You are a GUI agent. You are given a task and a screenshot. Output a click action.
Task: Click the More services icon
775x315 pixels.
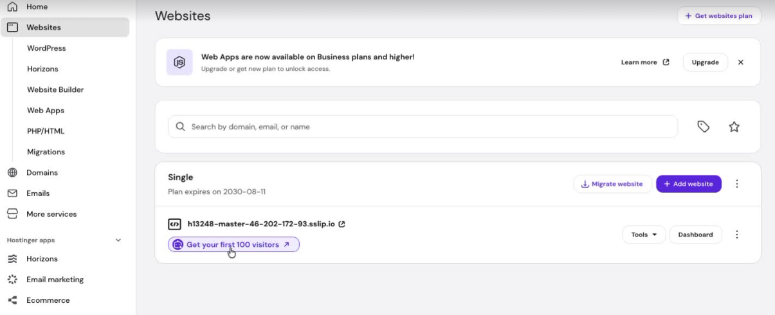[12, 214]
